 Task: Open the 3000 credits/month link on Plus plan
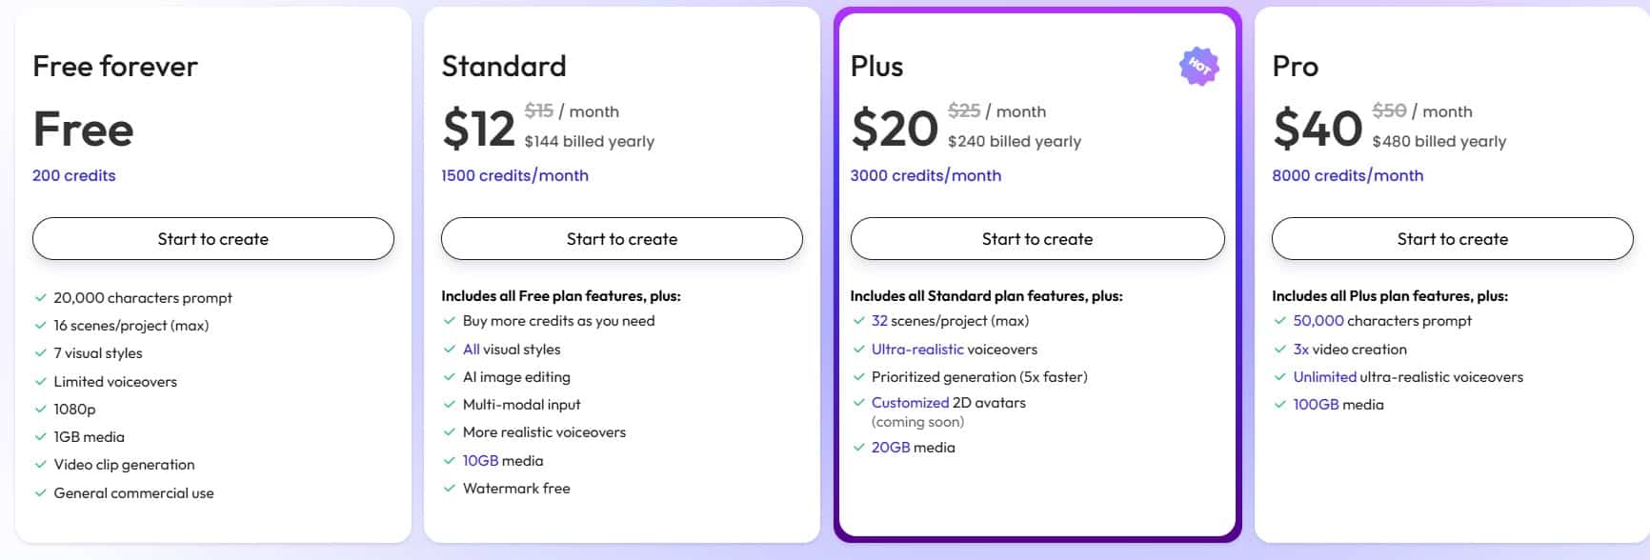[x=926, y=175]
